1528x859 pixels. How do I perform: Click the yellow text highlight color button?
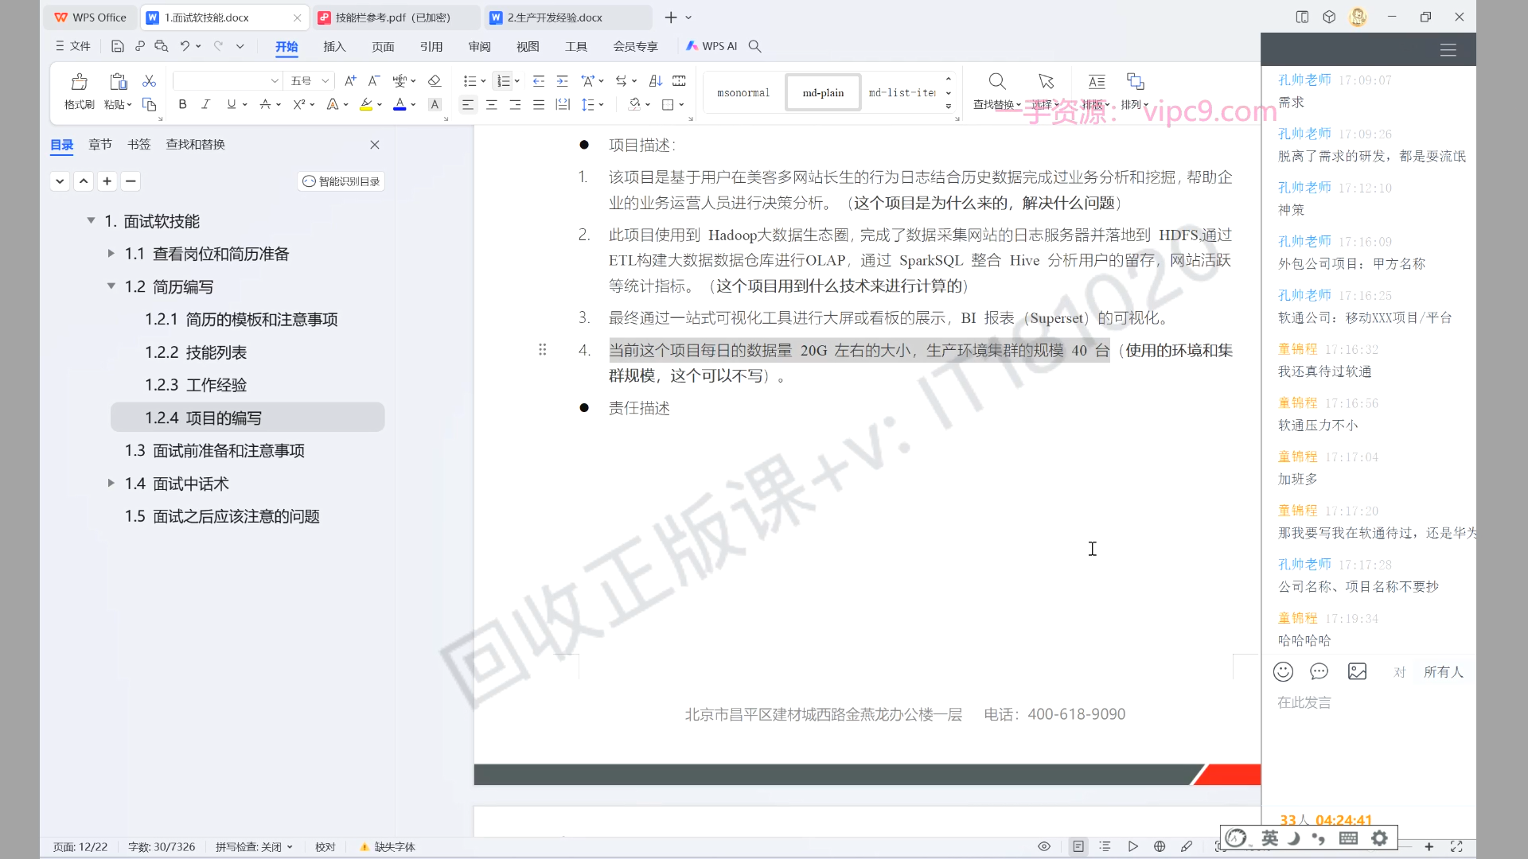(365, 104)
